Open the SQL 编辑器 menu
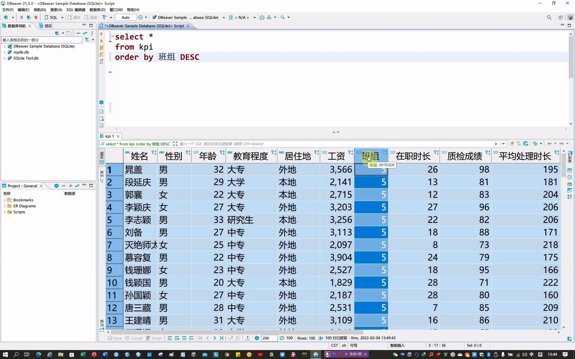The height and width of the screenshot is (359, 575). point(76,10)
